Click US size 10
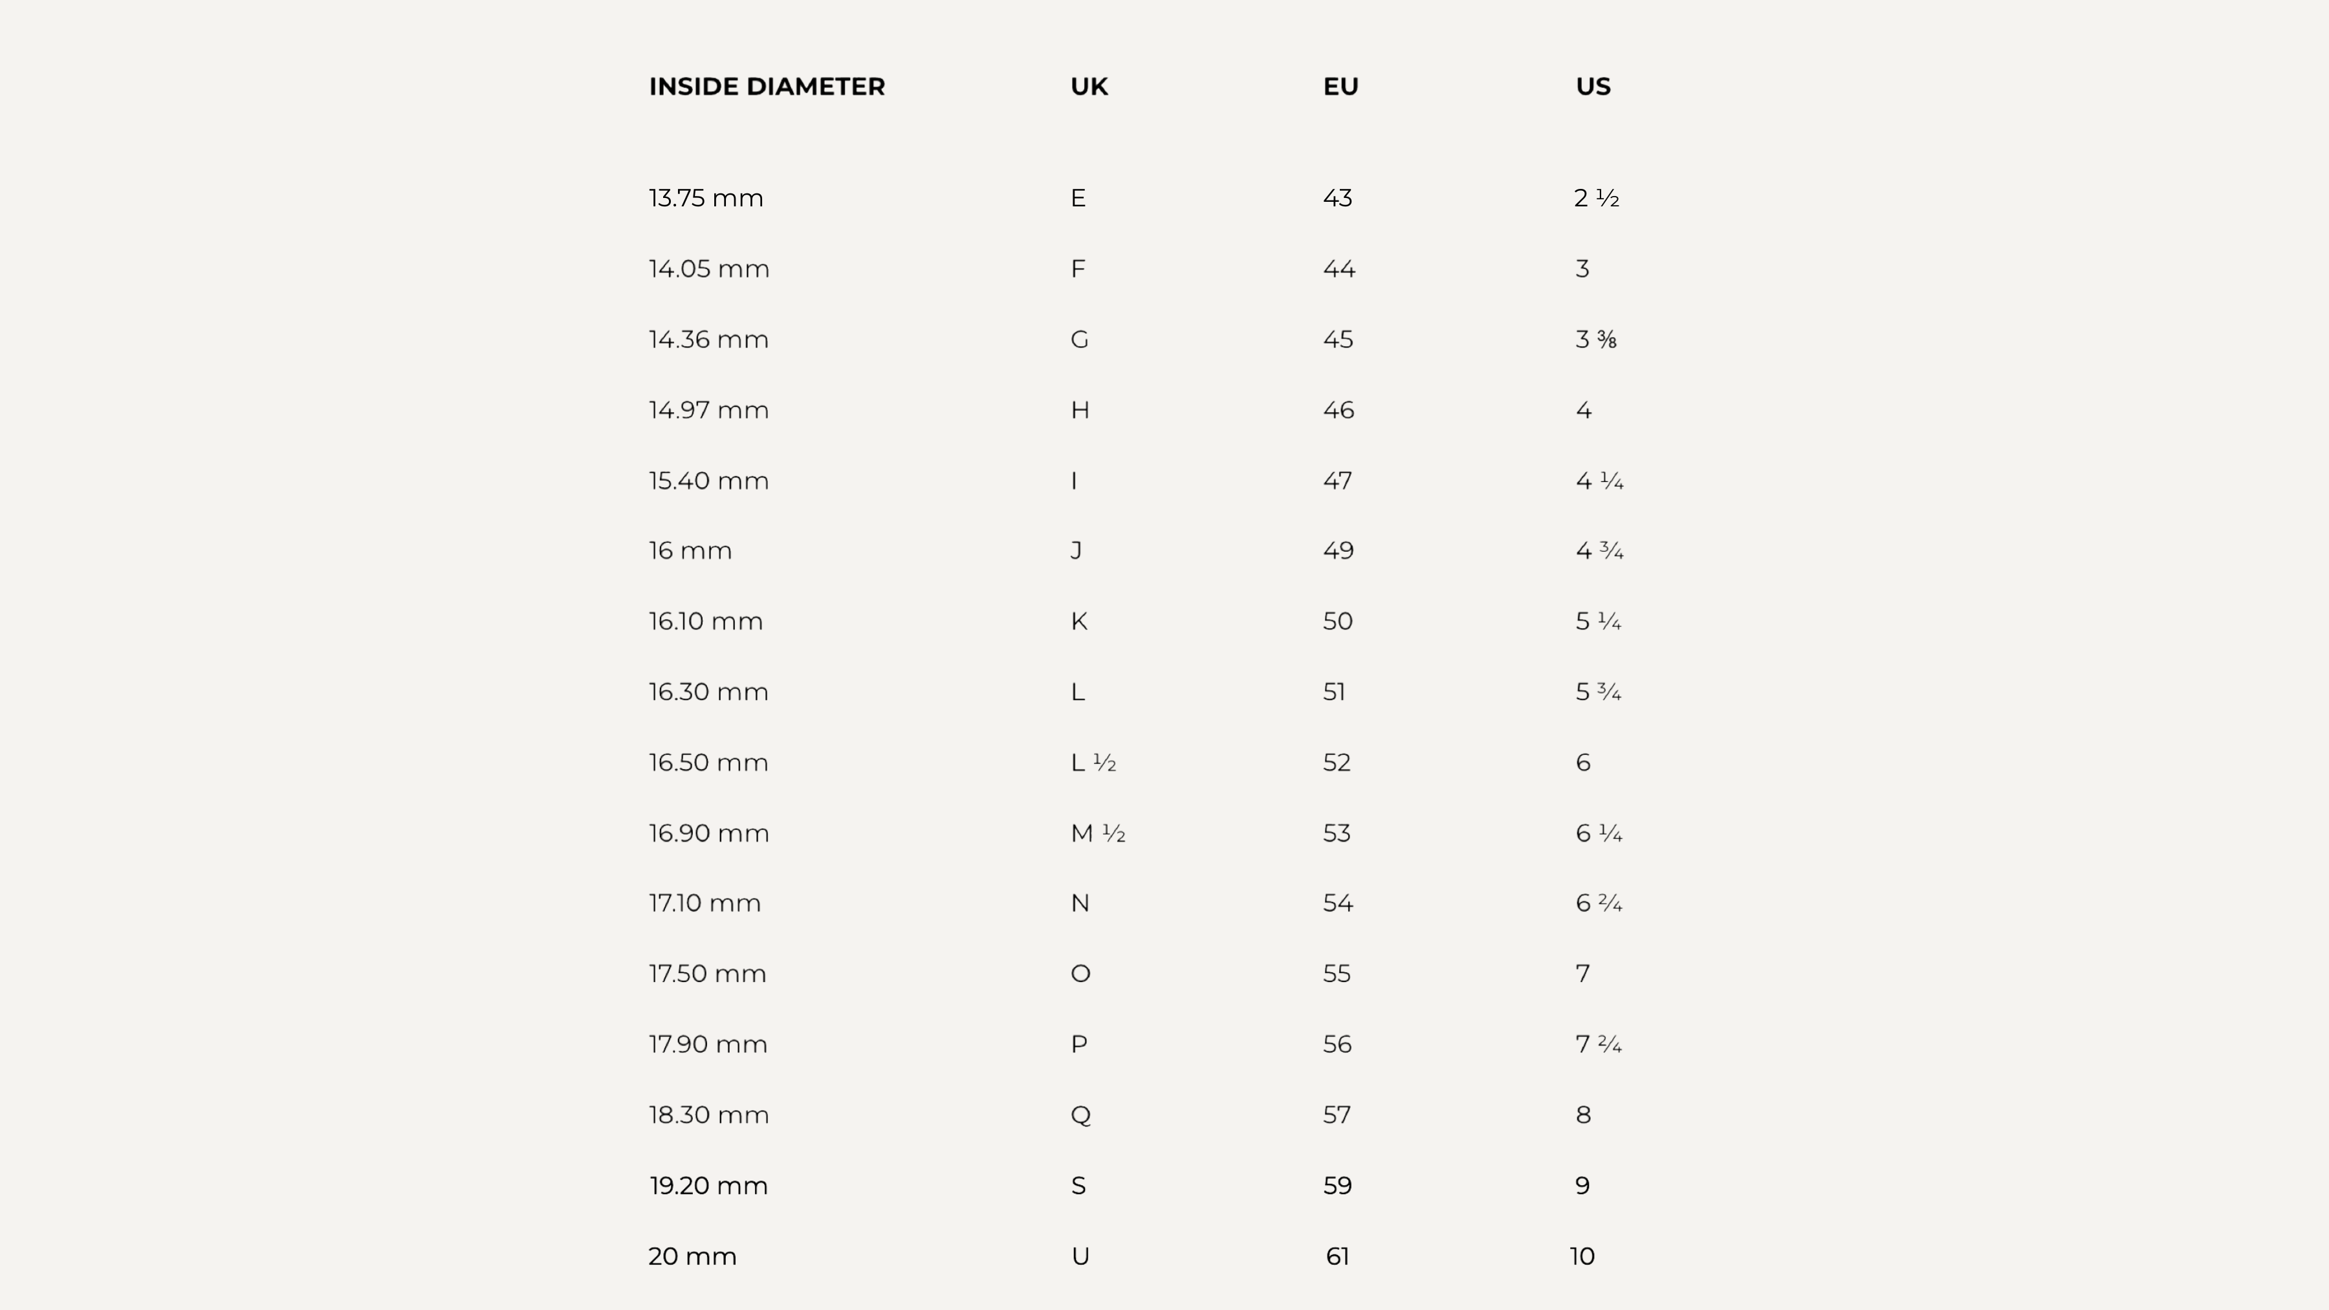 (x=1581, y=1257)
